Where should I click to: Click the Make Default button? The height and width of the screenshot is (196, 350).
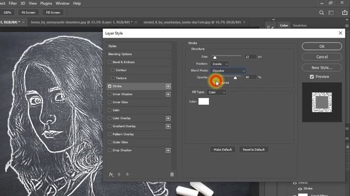pyautogui.click(x=223, y=150)
